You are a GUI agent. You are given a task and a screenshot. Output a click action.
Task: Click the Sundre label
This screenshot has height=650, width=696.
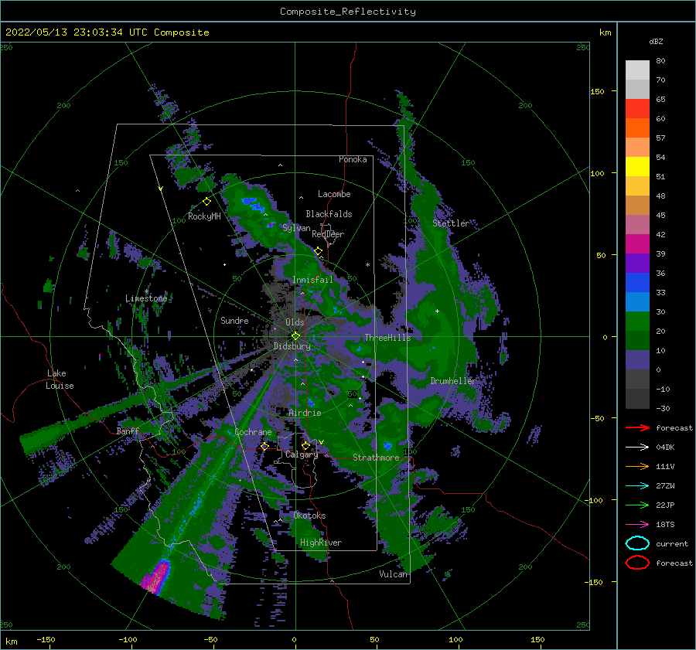[234, 320]
